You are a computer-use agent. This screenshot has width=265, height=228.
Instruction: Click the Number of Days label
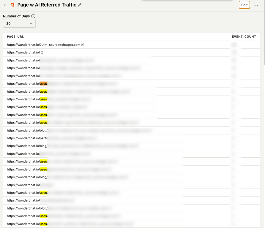coord(16,16)
